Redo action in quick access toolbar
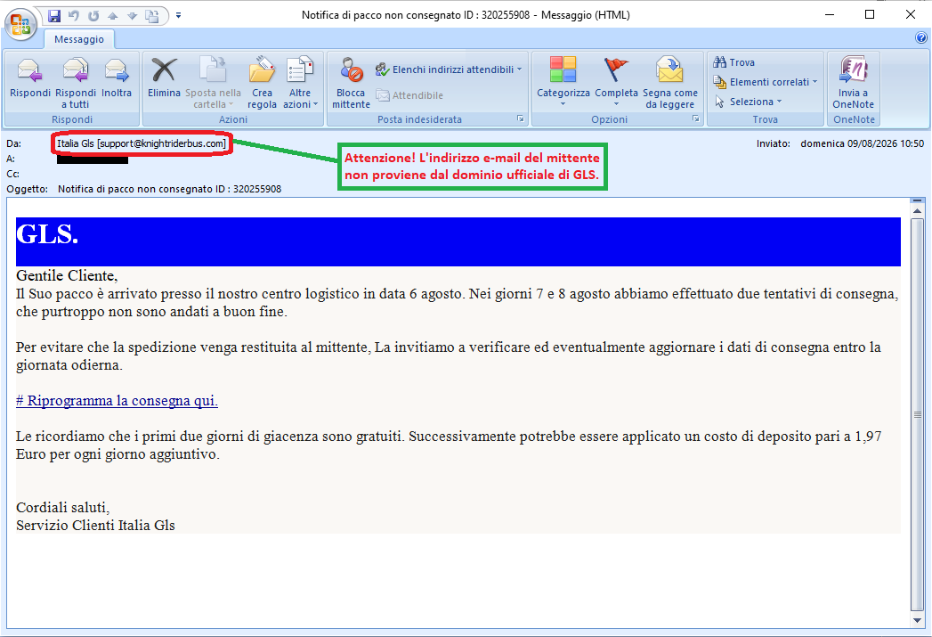 point(93,16)
